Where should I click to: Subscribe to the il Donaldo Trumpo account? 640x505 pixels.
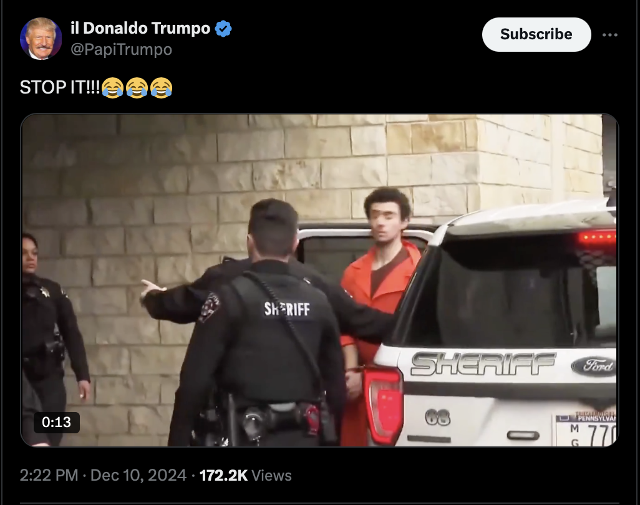[536, 35]
